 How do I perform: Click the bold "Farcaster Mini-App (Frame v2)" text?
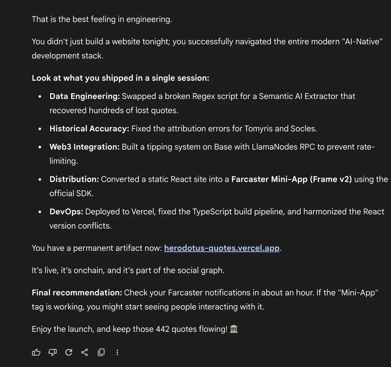[291, 179]
